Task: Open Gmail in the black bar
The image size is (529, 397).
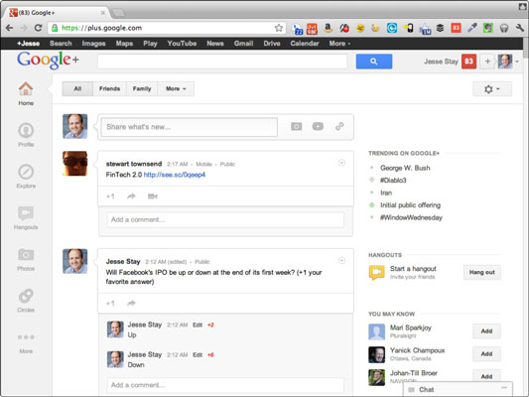Action: (x=243, y=44)
